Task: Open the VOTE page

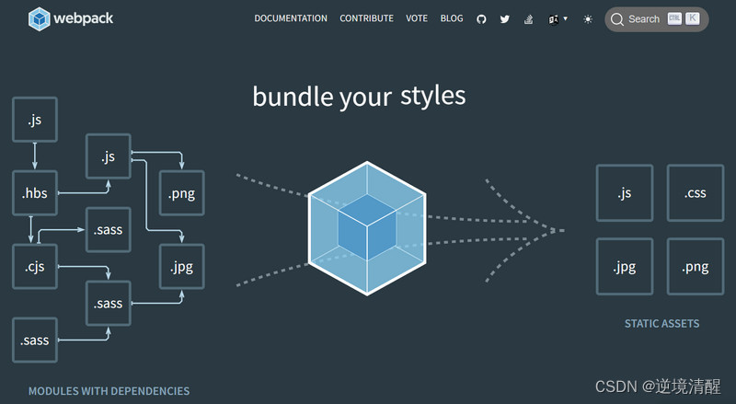Action: (417, 18)
